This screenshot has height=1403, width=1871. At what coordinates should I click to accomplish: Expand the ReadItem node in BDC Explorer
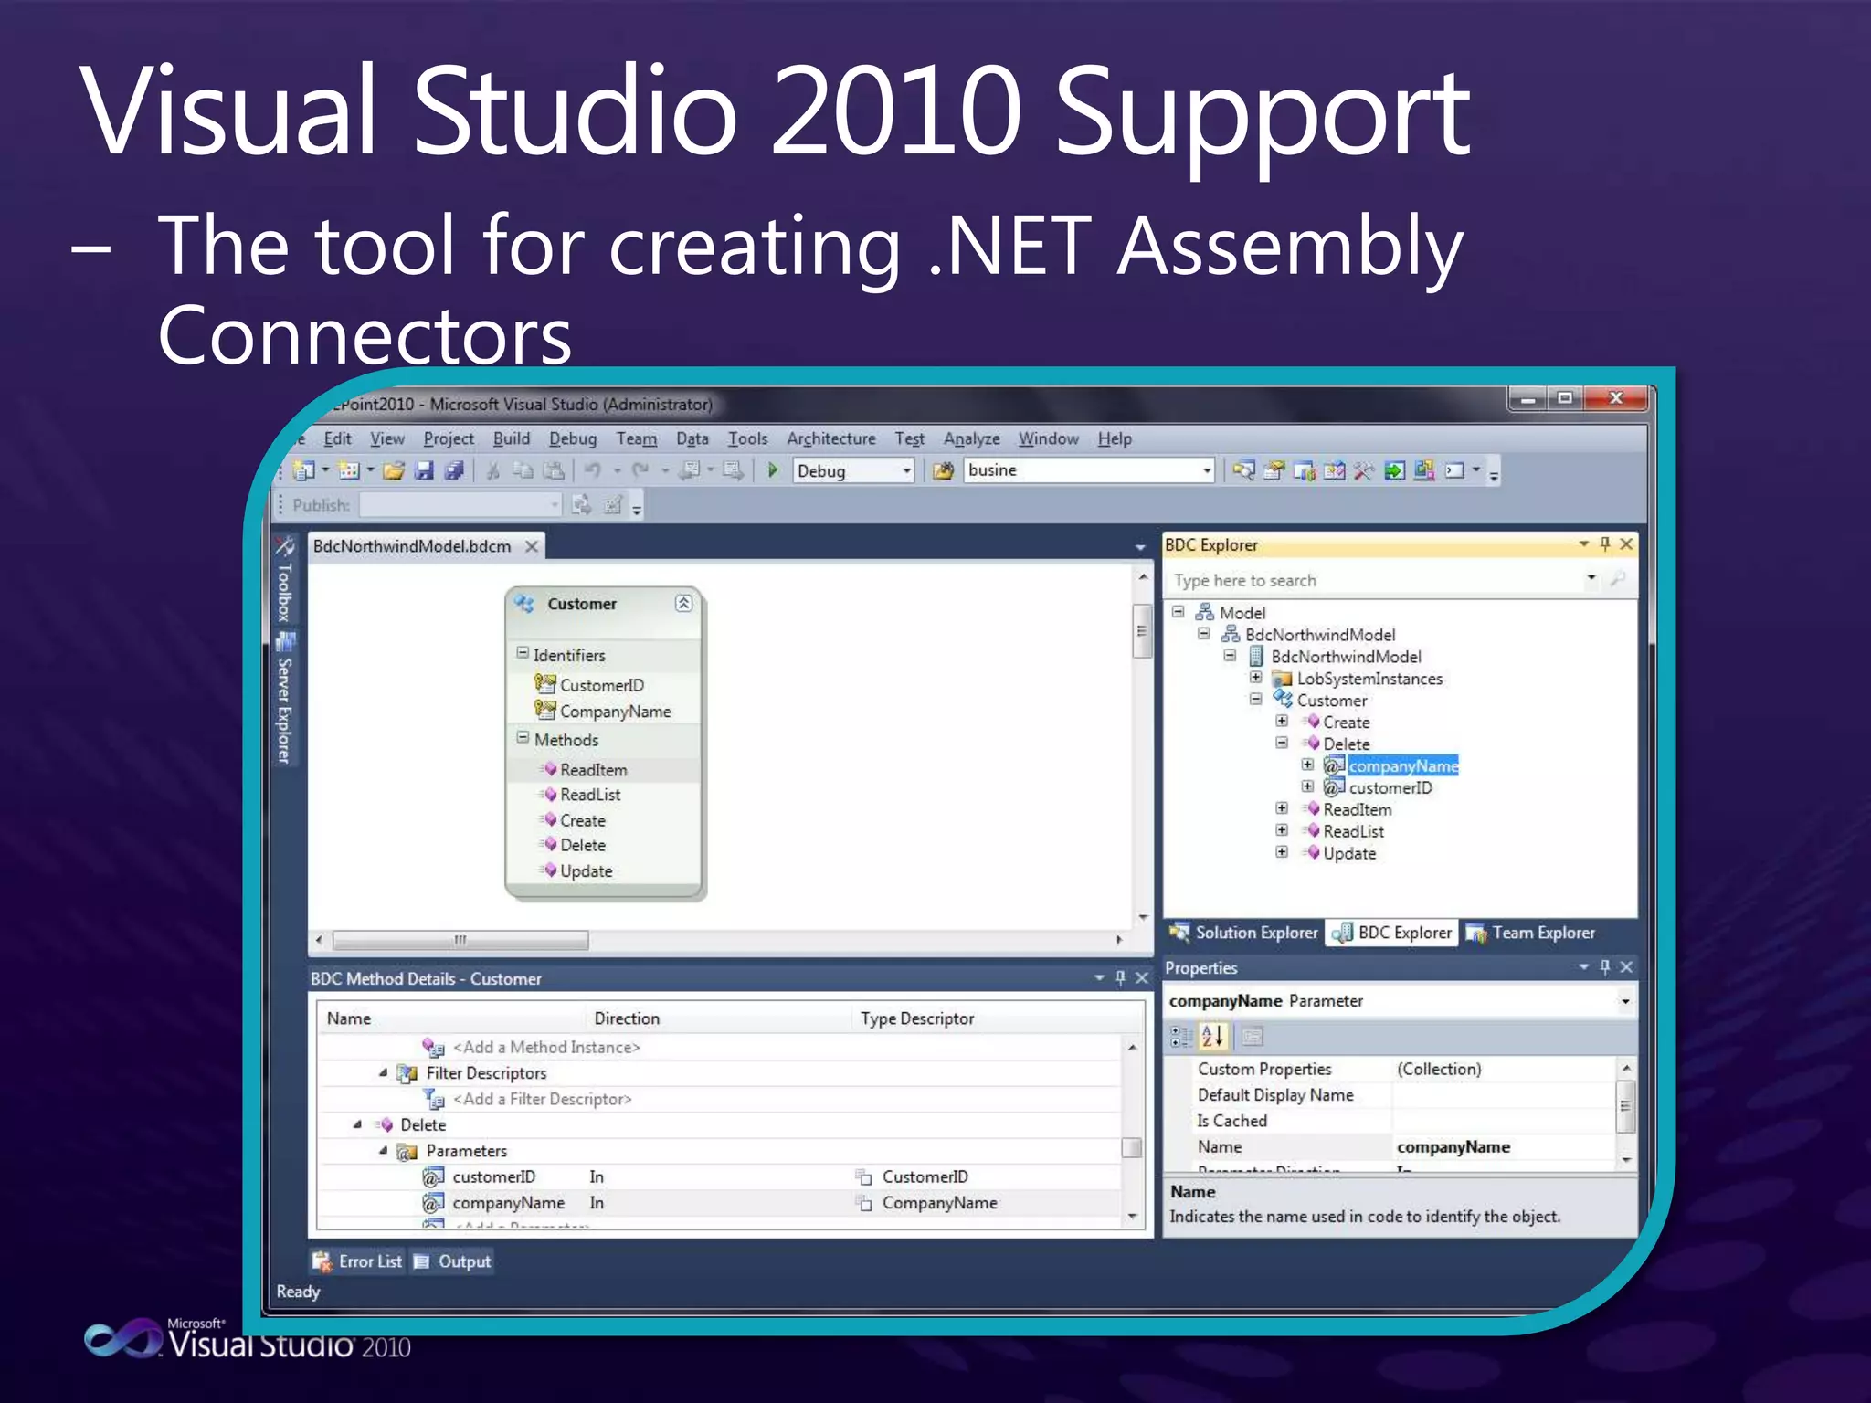tap(1282, 808)
